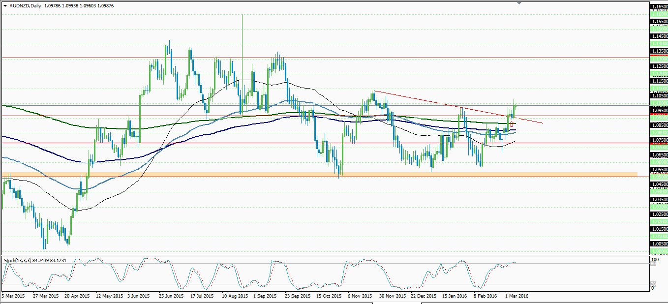
Task: Click the 1.11500 price scale label
Action: [659, 81]
